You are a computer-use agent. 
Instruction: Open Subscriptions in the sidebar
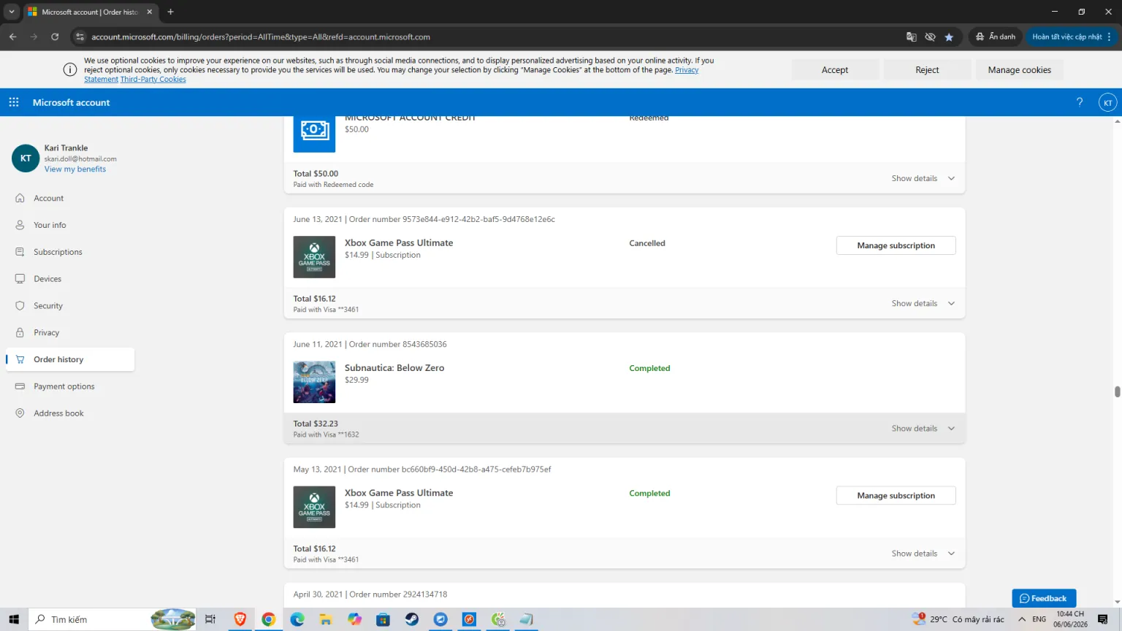click(x=70, y=252)
